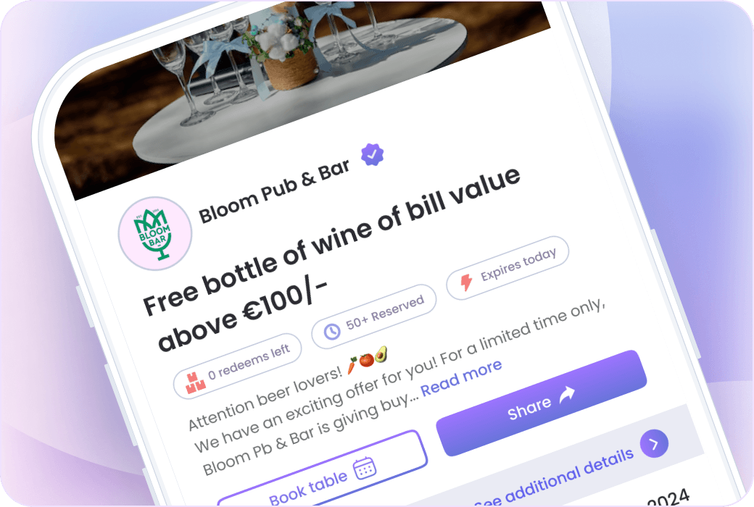Click the Share button
754x507 pixels.
pyautogui.click(x=542, y=403)
